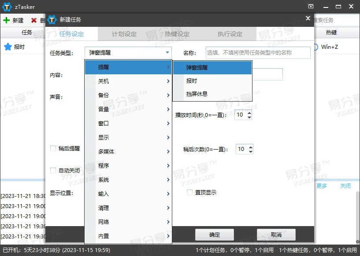
Task: Click the 任务 column header
Action: (x=26, y=33)
